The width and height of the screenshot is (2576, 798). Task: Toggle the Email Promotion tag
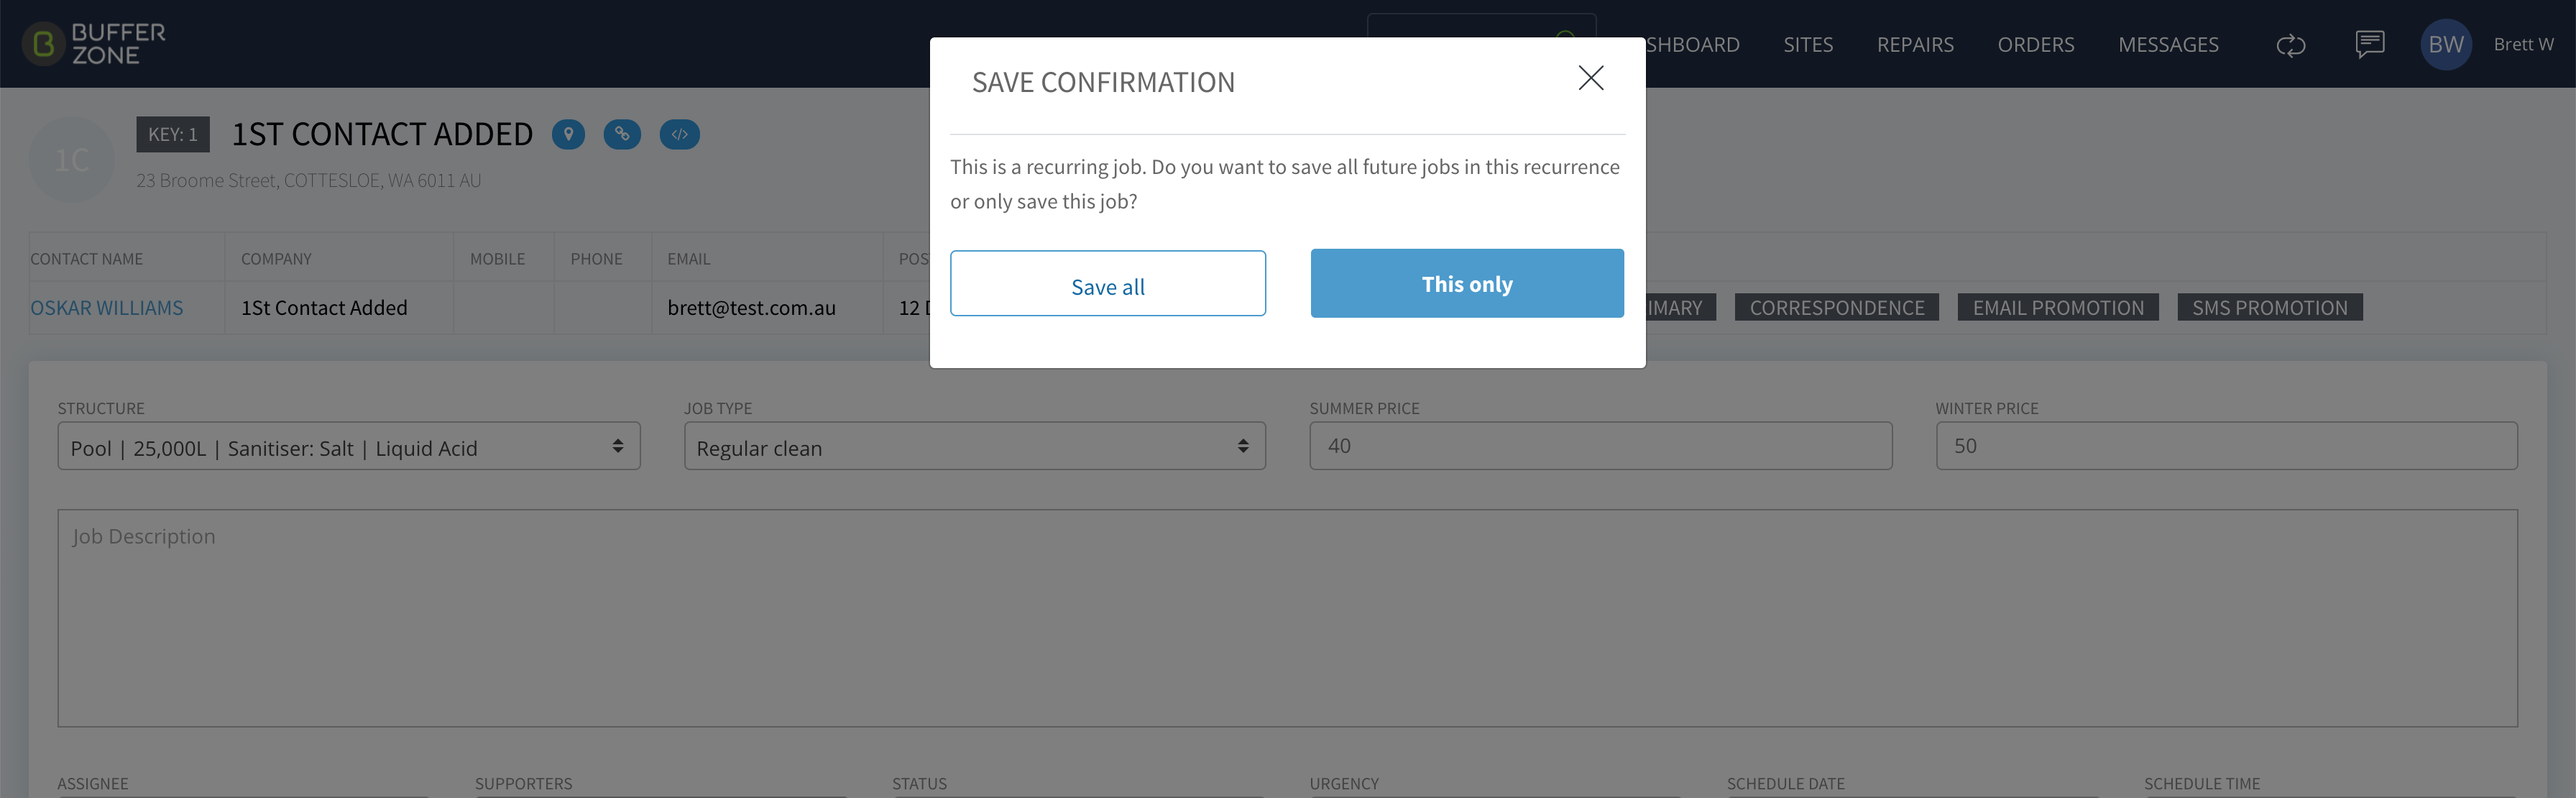[x=2058, y=308]
